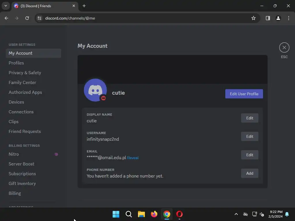295x221 pixels.
Task: Reload the Discord page
Action: click(x=27, y=18)
